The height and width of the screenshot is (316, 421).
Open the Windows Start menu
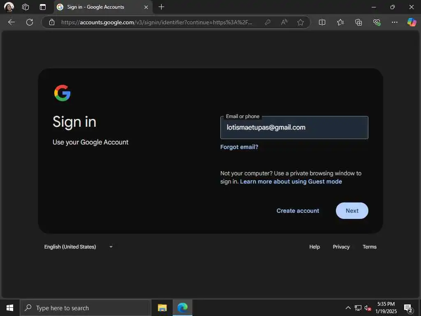tap(10, 308)
